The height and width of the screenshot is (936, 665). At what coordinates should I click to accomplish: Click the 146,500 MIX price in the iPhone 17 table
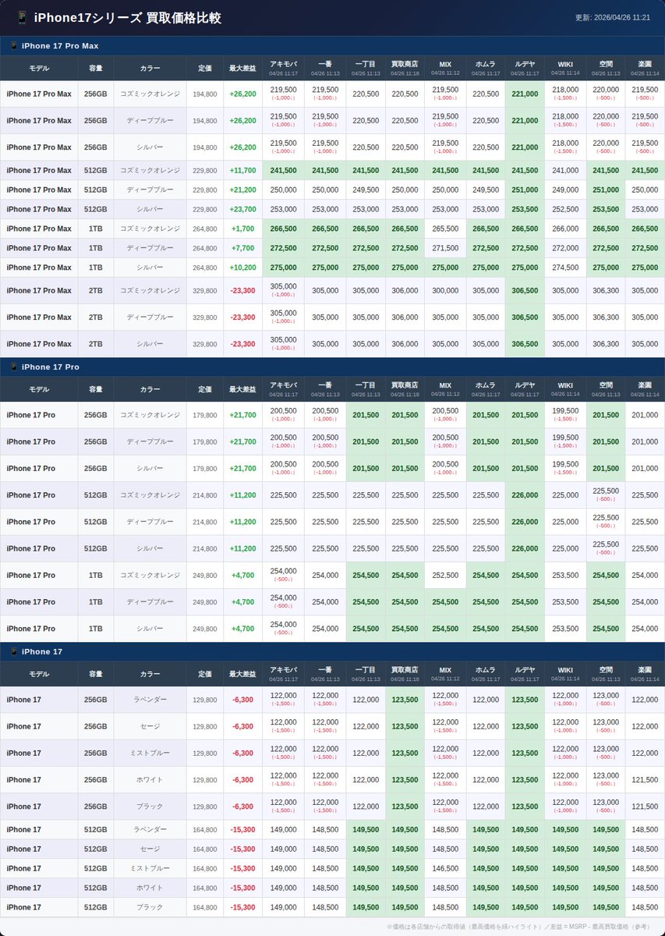(445, 869)
